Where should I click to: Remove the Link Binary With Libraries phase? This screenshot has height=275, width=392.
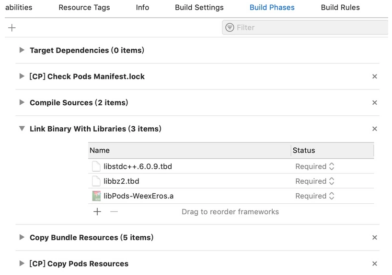coord(375,129)
